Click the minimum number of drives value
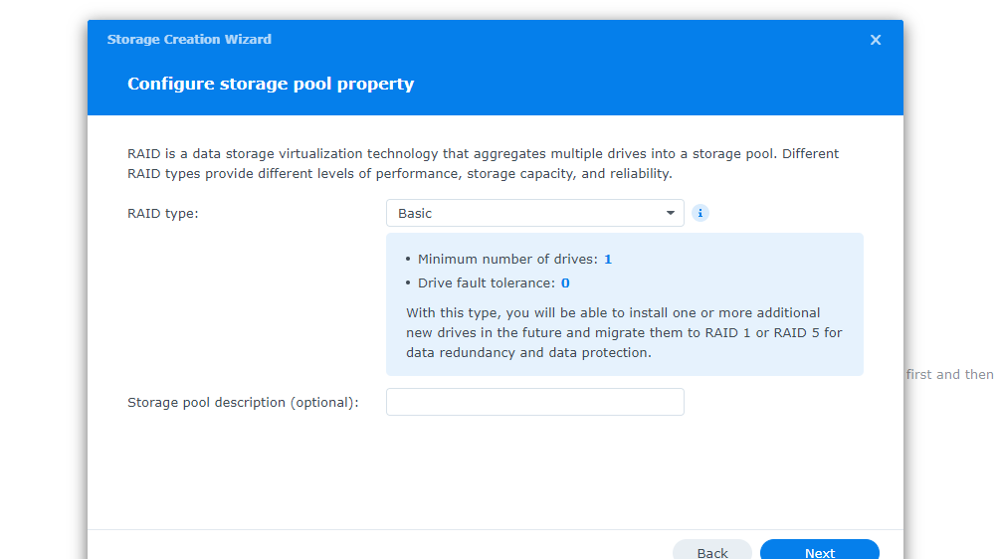This screenshot has width=998, height=559. tap(608, 259)
